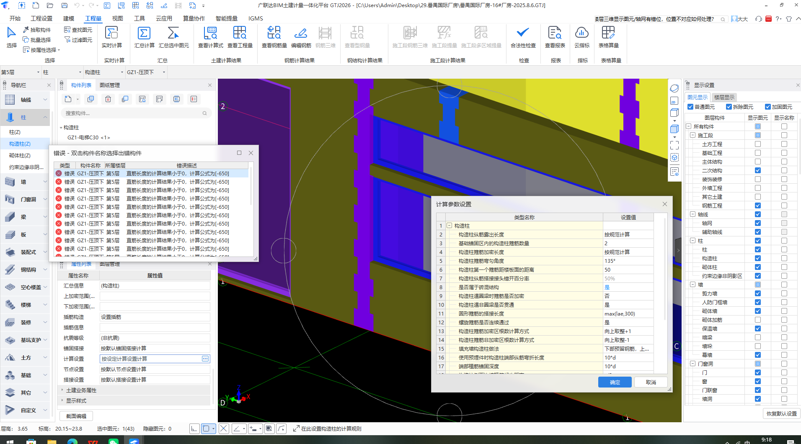The height and width of the screenshot is (444, 801).
Task: Open 表格算量 icon
Action: tap(608, 33)
